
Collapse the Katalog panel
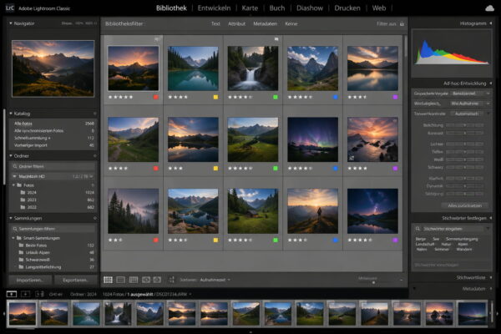(x=11, y=114)
